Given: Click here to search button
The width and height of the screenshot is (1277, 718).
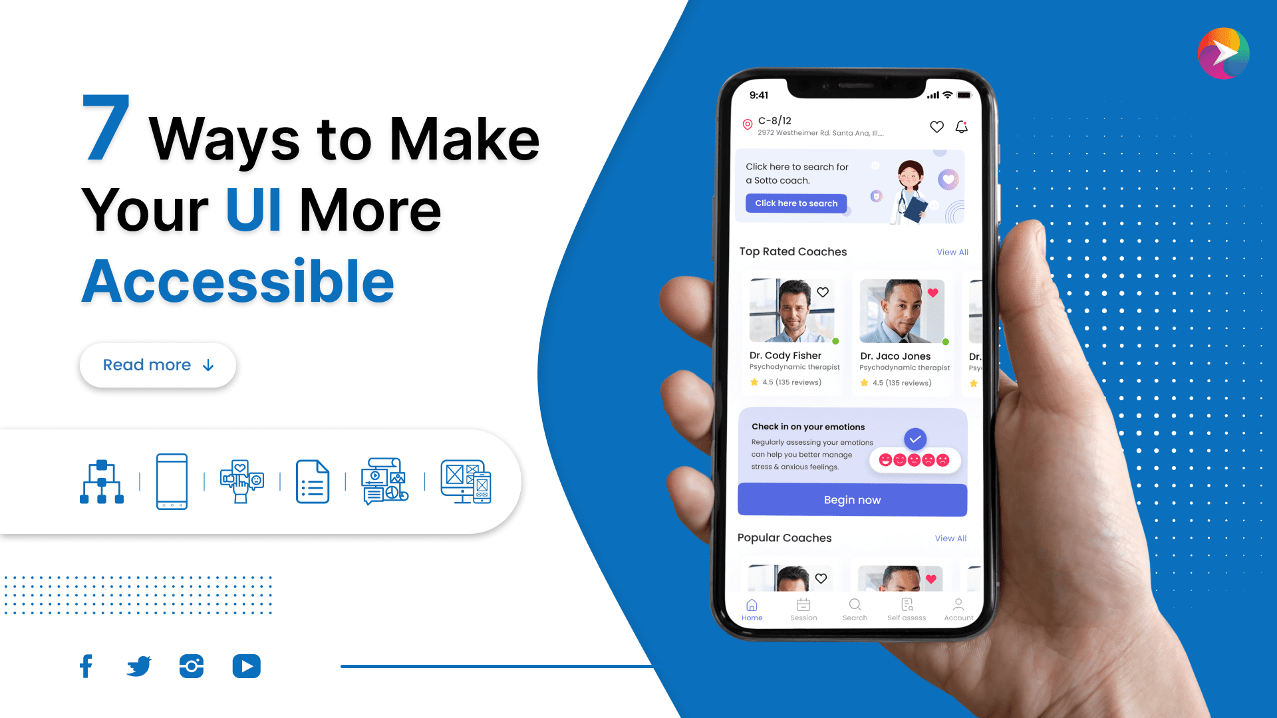Looking at the screenshot, I should pyautogui.click(x=796, y=203).
